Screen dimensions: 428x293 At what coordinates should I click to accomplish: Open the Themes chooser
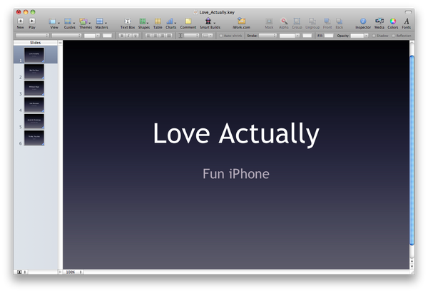point(85,24)
